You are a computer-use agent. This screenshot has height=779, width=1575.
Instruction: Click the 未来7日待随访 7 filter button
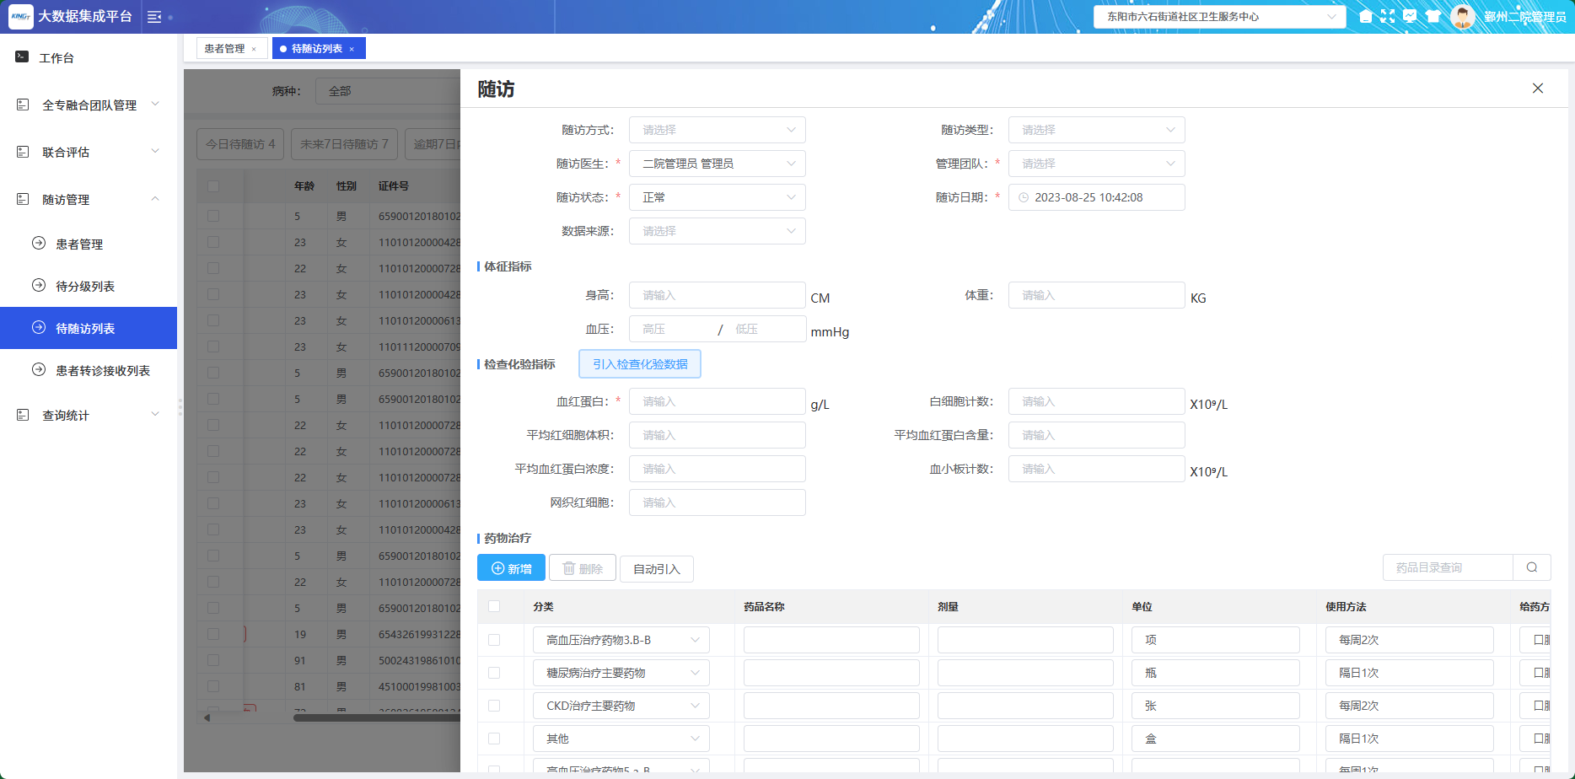point(344,144)
